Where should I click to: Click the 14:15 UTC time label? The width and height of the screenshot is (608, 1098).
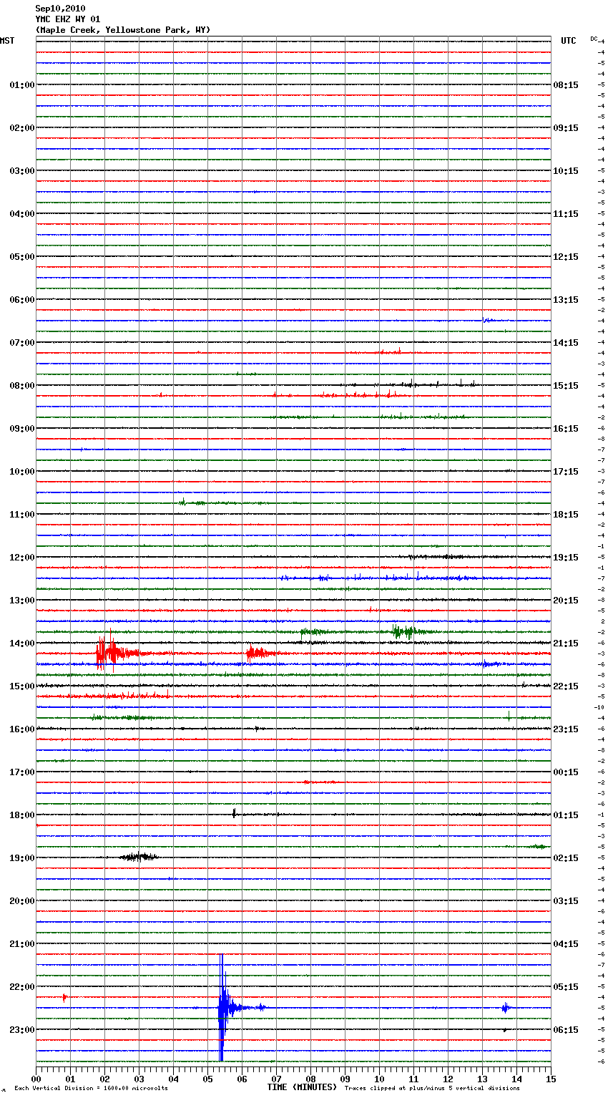pos(566,343)
